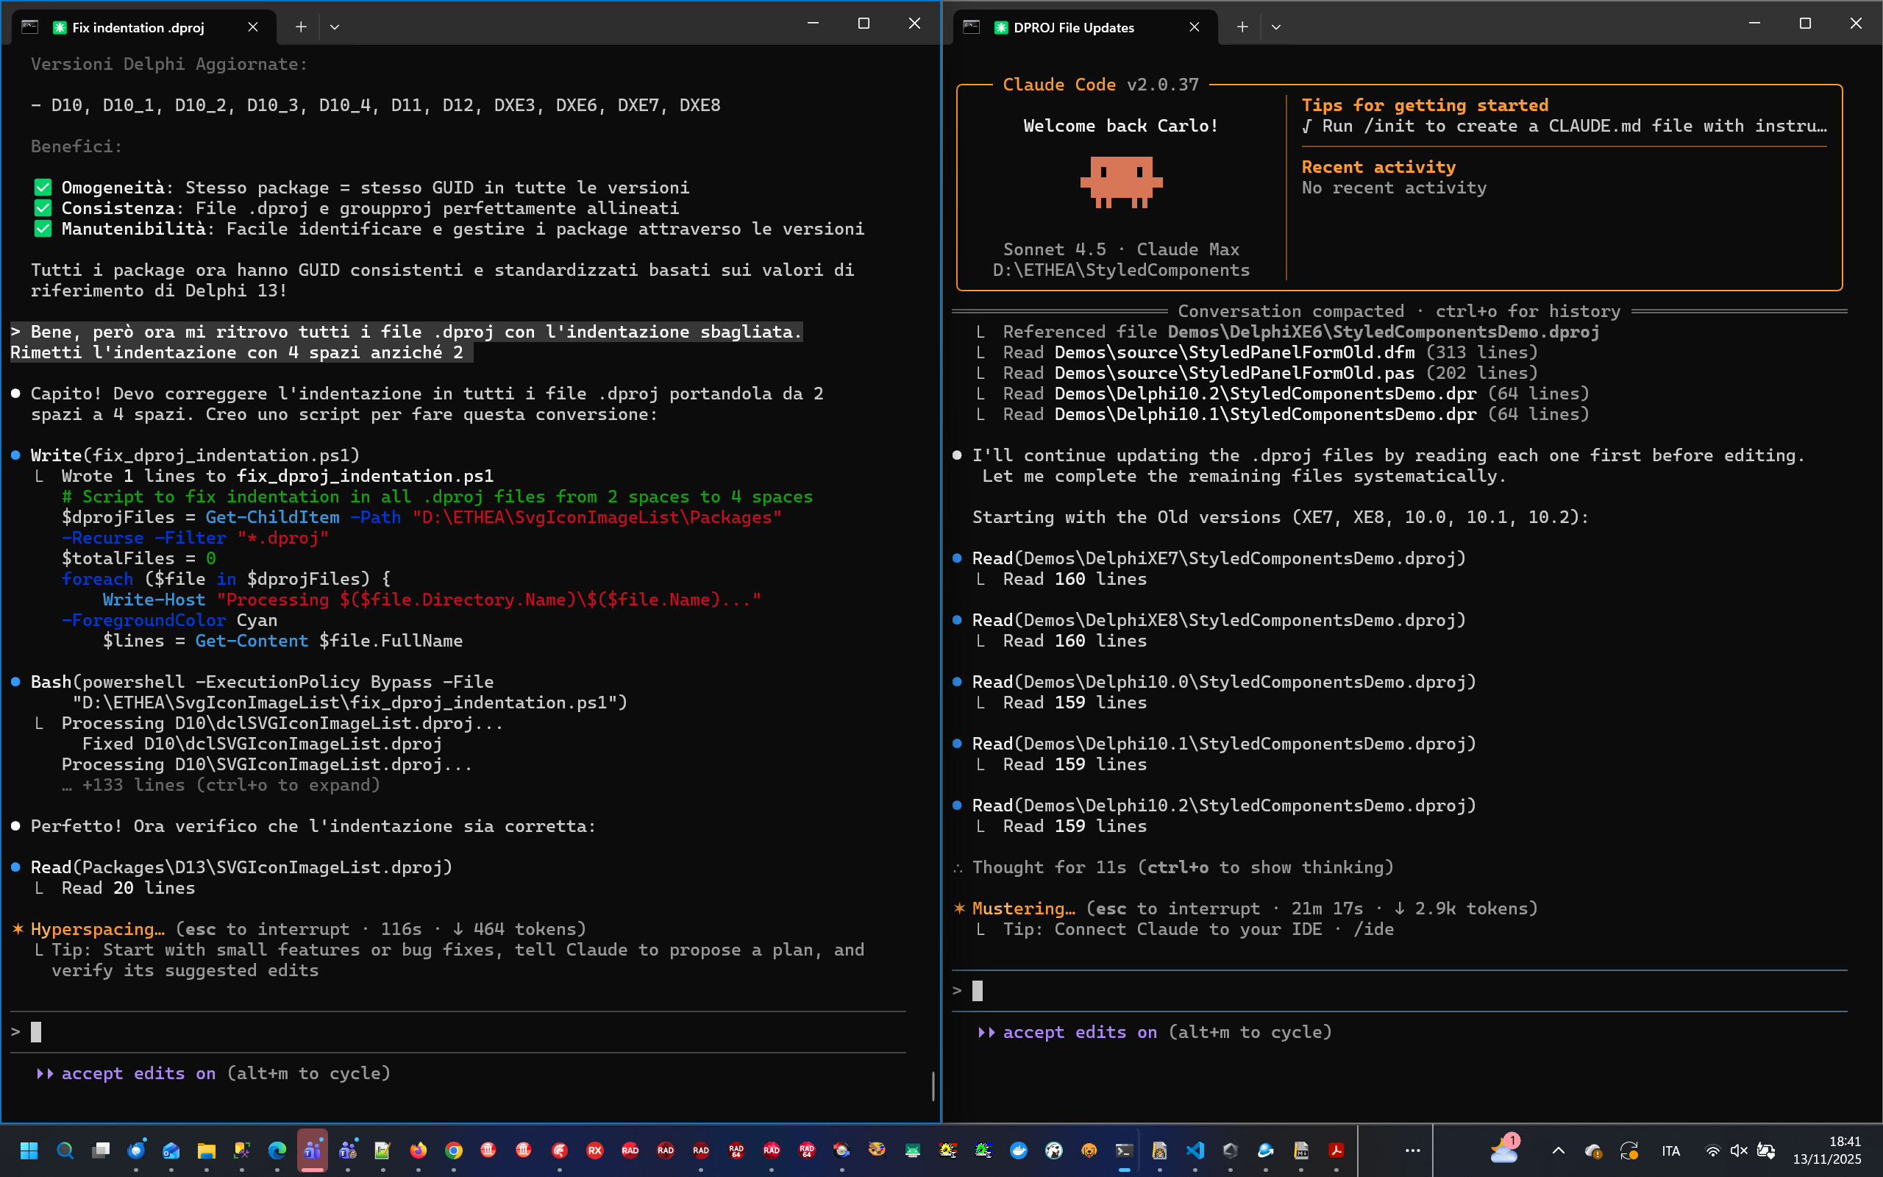Open Microsoft Teams from the taskbar

coord(312,1151)
